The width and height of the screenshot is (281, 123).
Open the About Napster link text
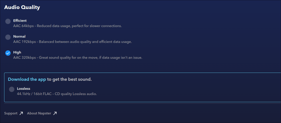click(39, 113)
